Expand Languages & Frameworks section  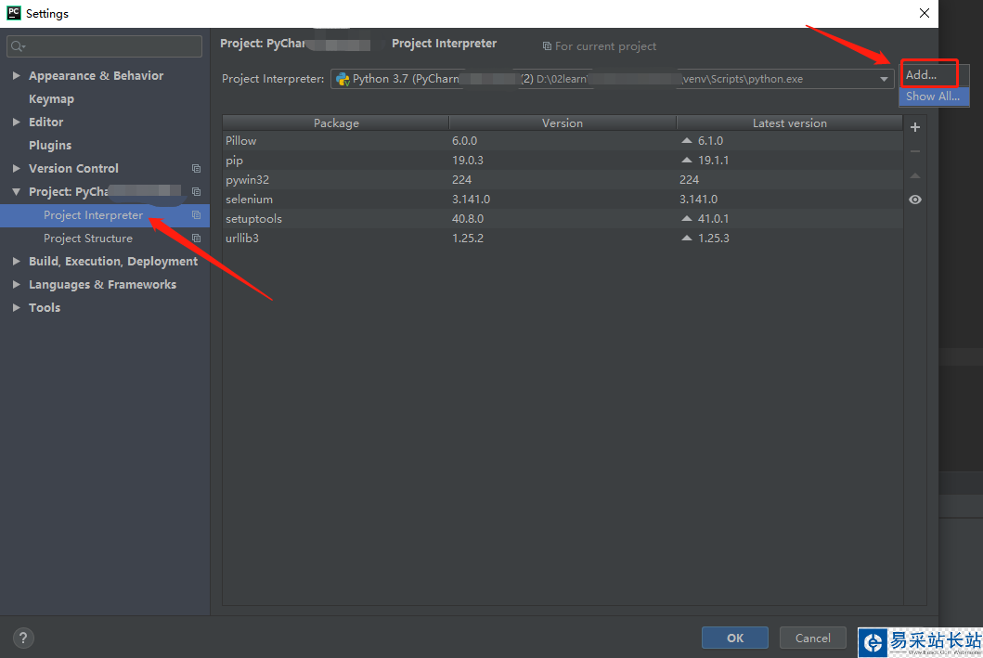click(x=17, y=285)
